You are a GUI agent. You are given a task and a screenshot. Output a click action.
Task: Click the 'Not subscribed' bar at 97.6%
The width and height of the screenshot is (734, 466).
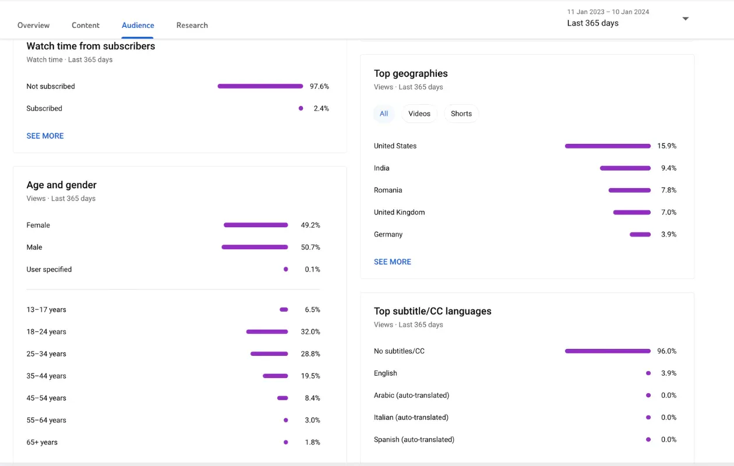coord(260,86)
